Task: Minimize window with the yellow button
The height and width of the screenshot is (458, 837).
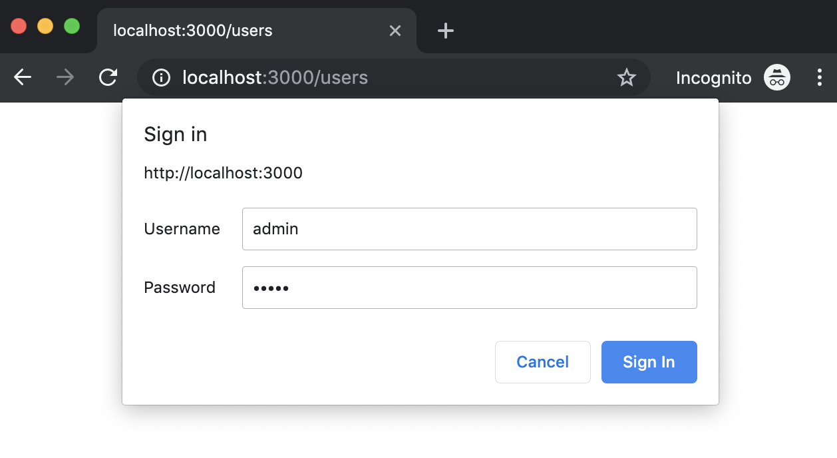Action: [x=45, y=26]
